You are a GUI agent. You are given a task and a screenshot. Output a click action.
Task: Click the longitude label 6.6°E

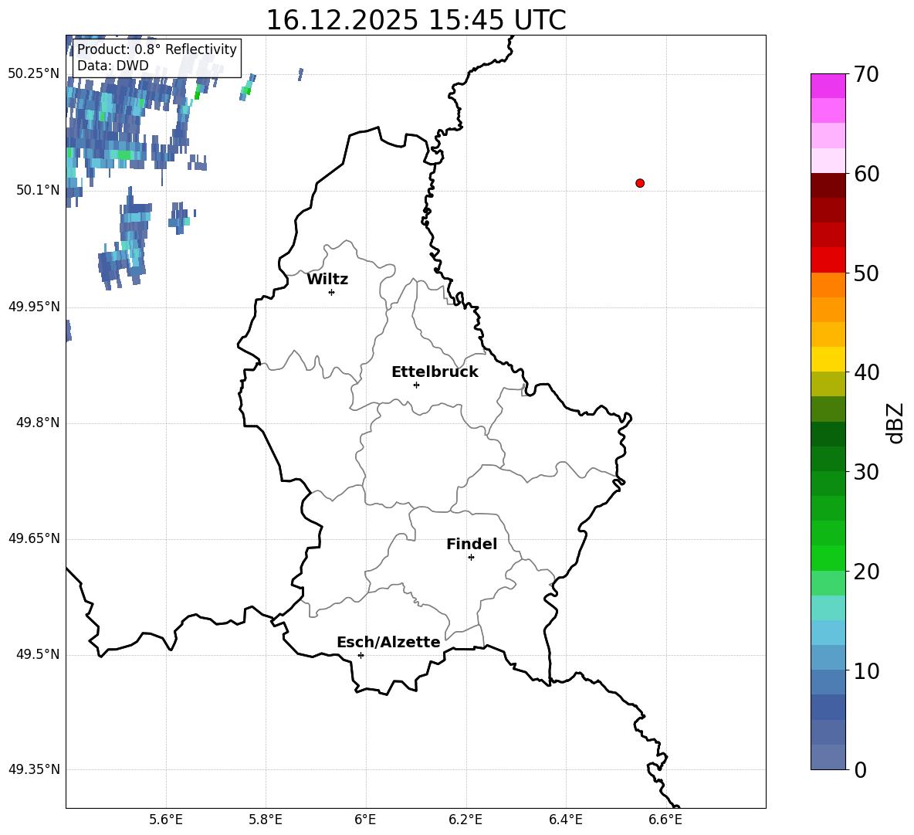[x=665, y=820]
